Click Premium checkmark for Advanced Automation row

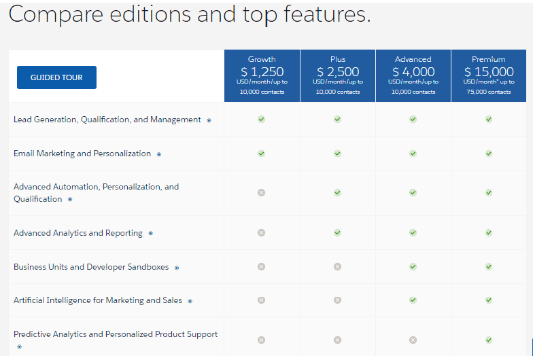489,193
